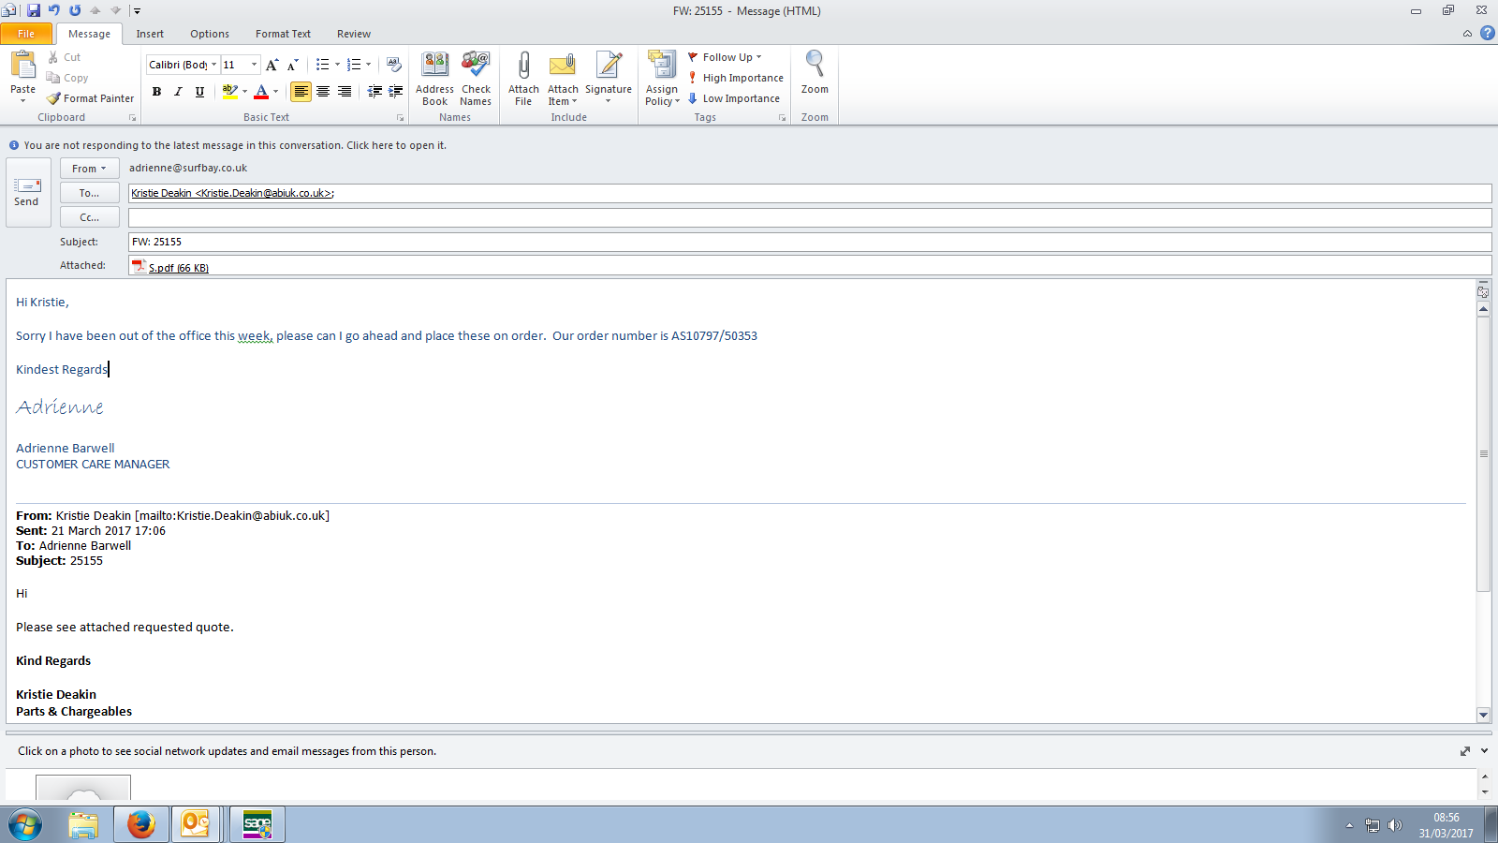Open the S.pdf attachment

[177, 268]
